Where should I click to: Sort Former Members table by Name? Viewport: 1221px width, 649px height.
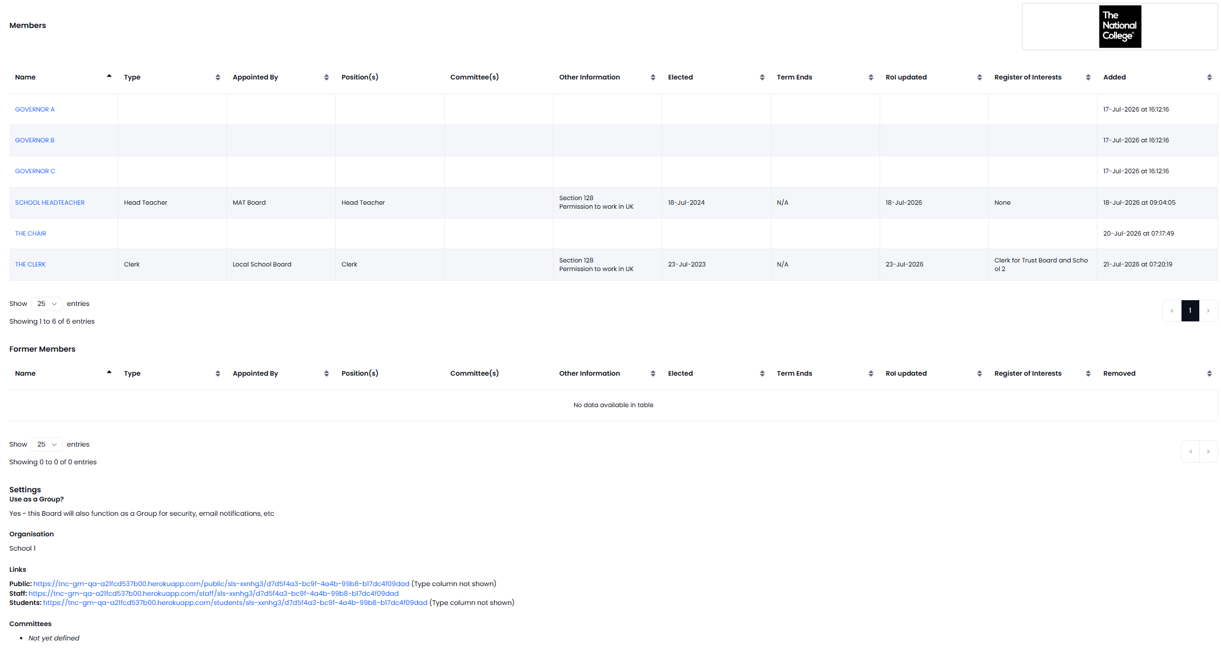pyautogui.click(x=63, y=373)
